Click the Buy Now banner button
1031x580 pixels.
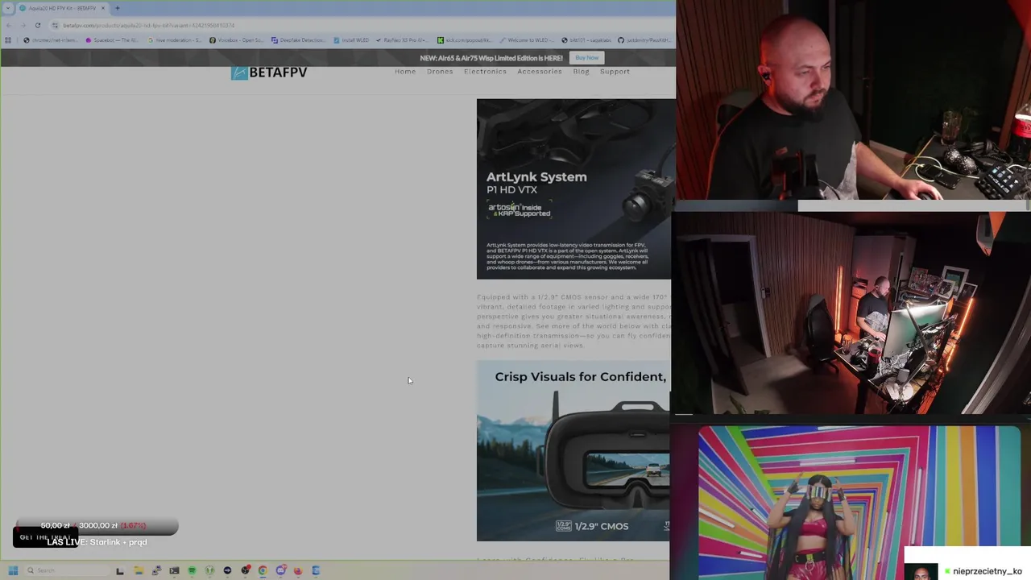pos(586,58)
